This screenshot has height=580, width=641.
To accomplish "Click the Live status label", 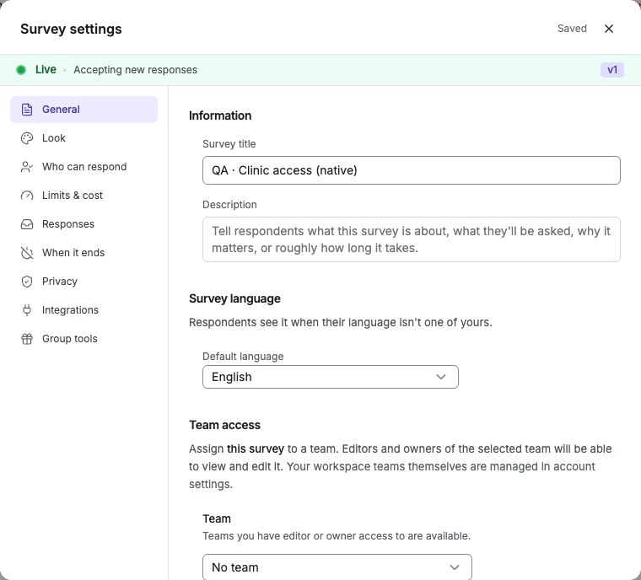I will pos(46,69).
